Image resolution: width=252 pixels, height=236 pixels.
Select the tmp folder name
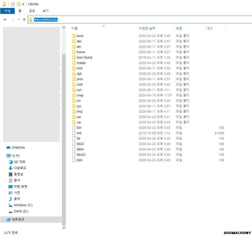[79, 112]
